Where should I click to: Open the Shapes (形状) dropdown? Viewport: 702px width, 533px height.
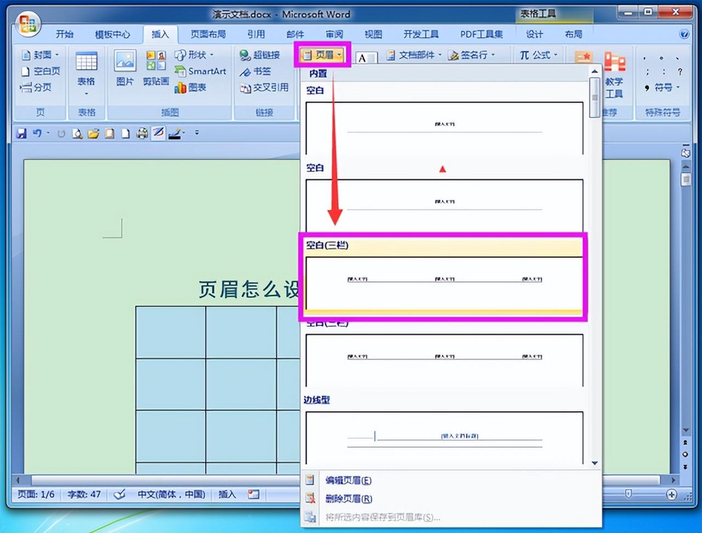[x=194, y=55]
